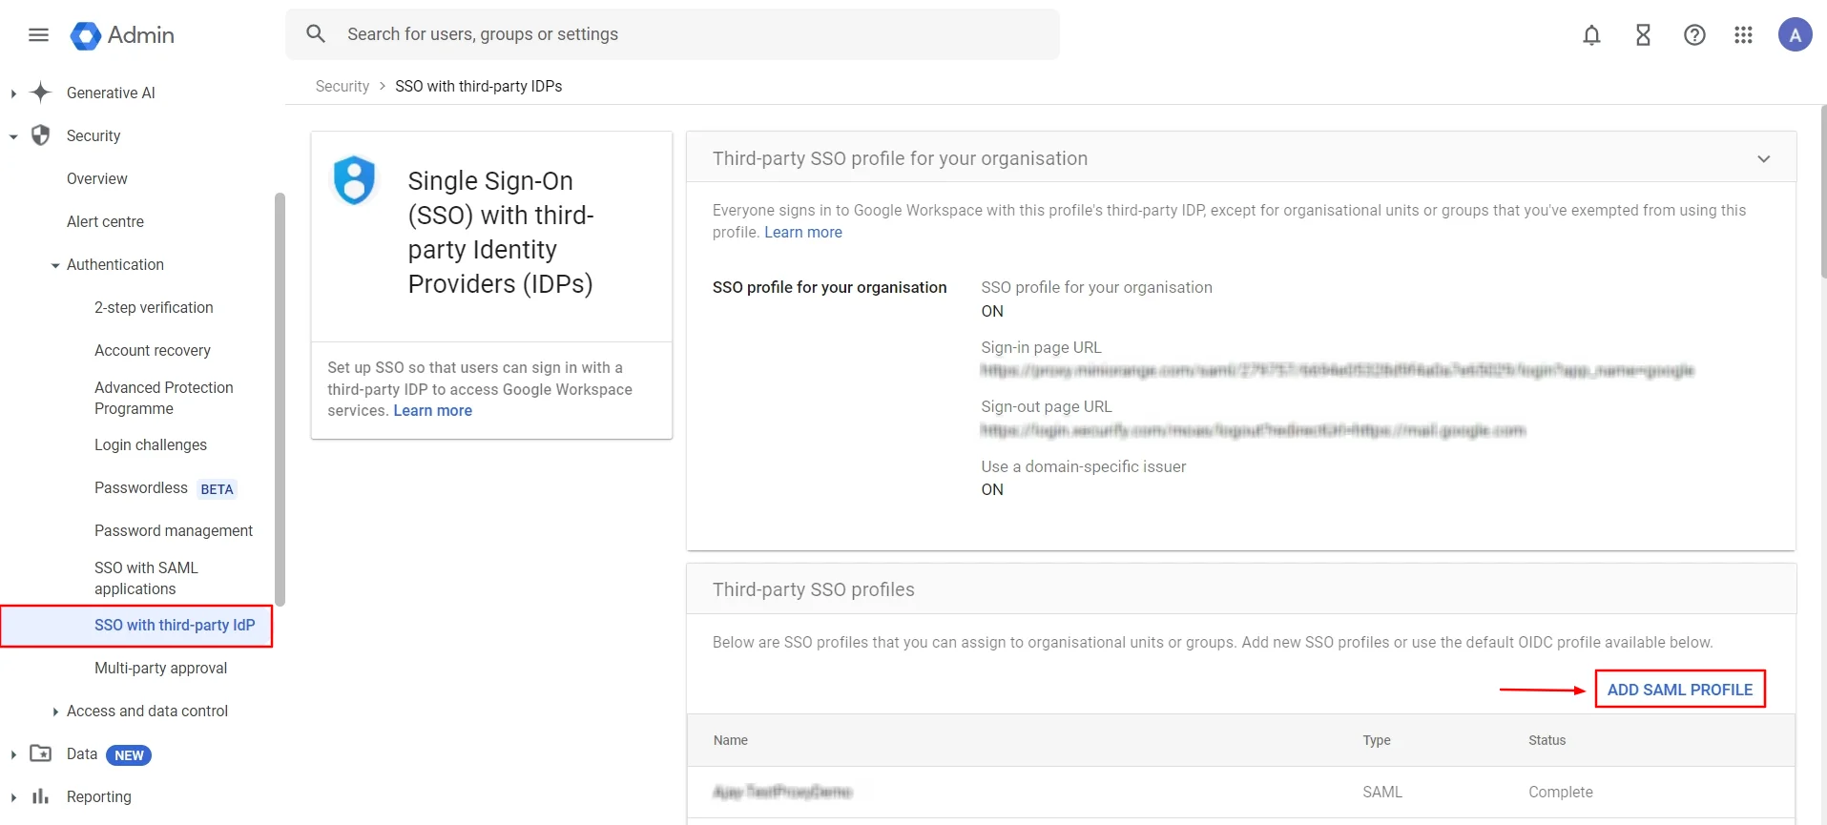Click the Security breadcrumb link
Viewport: 1827px width, 825px height.
pyautogui.click(x=342, y=86)
